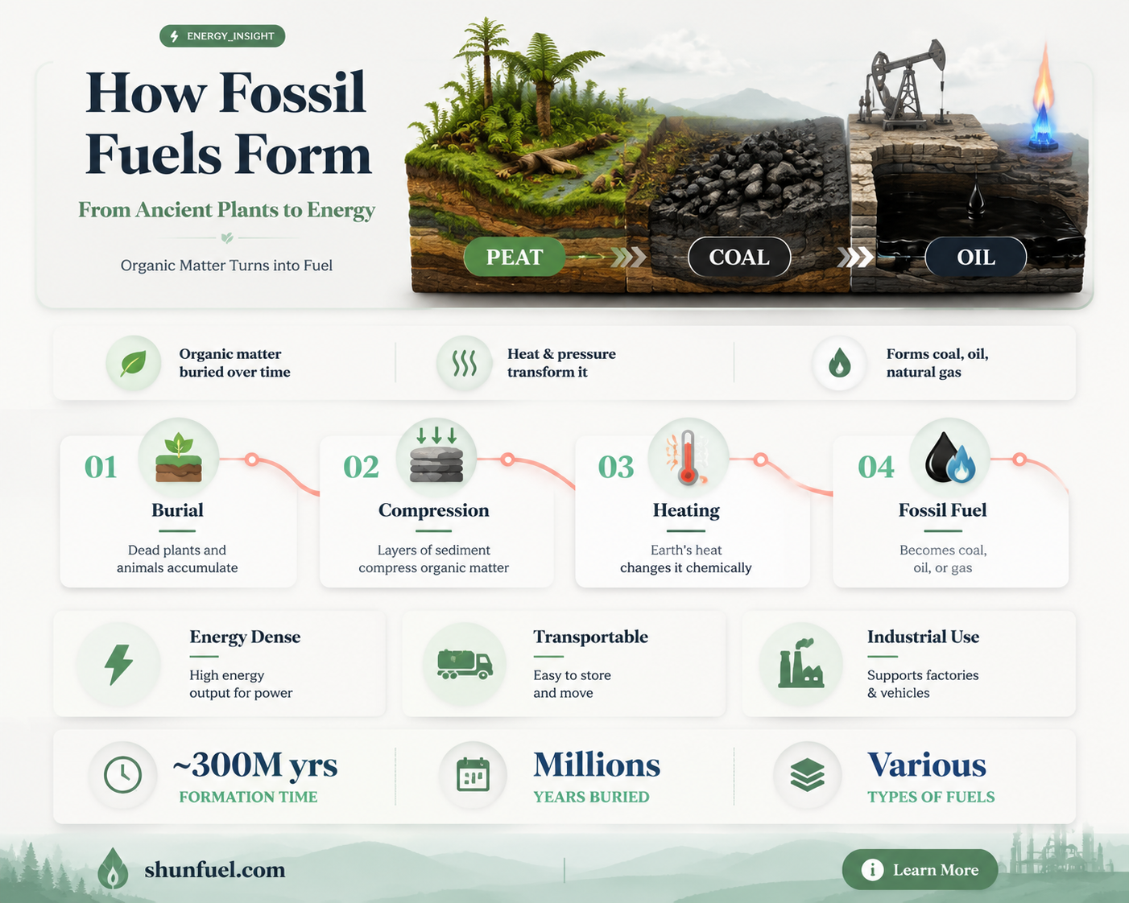Image resolution: width=1129 pixels, height=903 pixels.
Task: Click the From Ancient Plants to Energy subtitle
Action: 226,210
